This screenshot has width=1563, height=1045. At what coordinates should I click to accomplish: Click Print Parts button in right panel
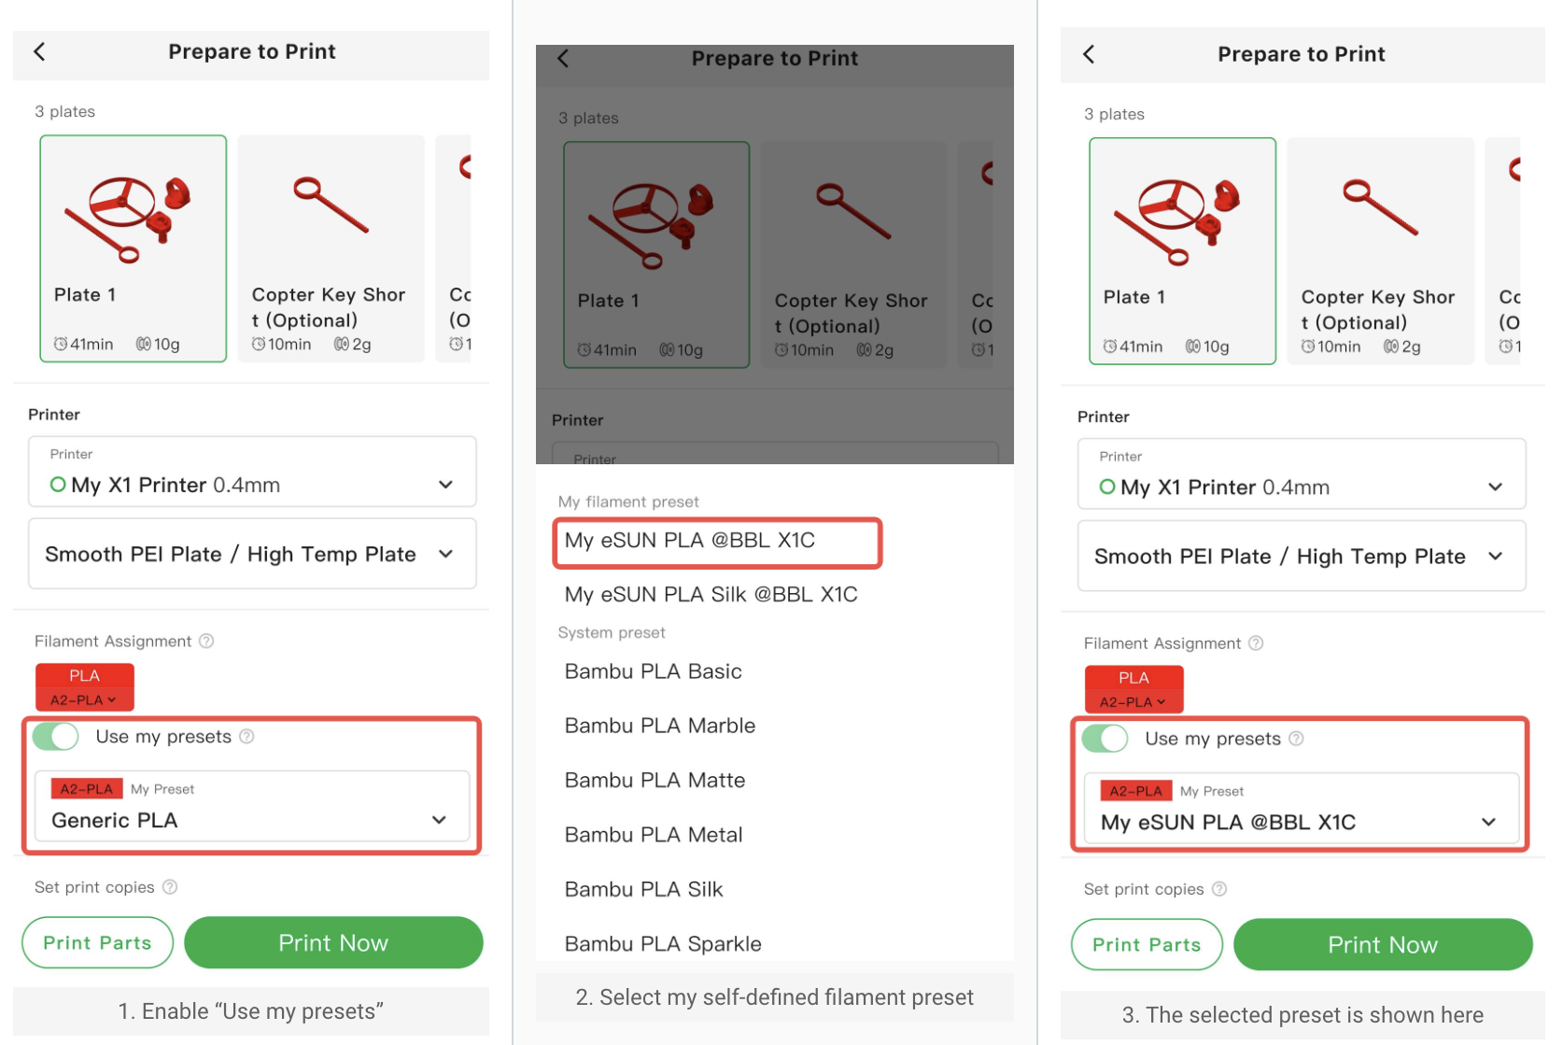click(x=1146, y=945)
